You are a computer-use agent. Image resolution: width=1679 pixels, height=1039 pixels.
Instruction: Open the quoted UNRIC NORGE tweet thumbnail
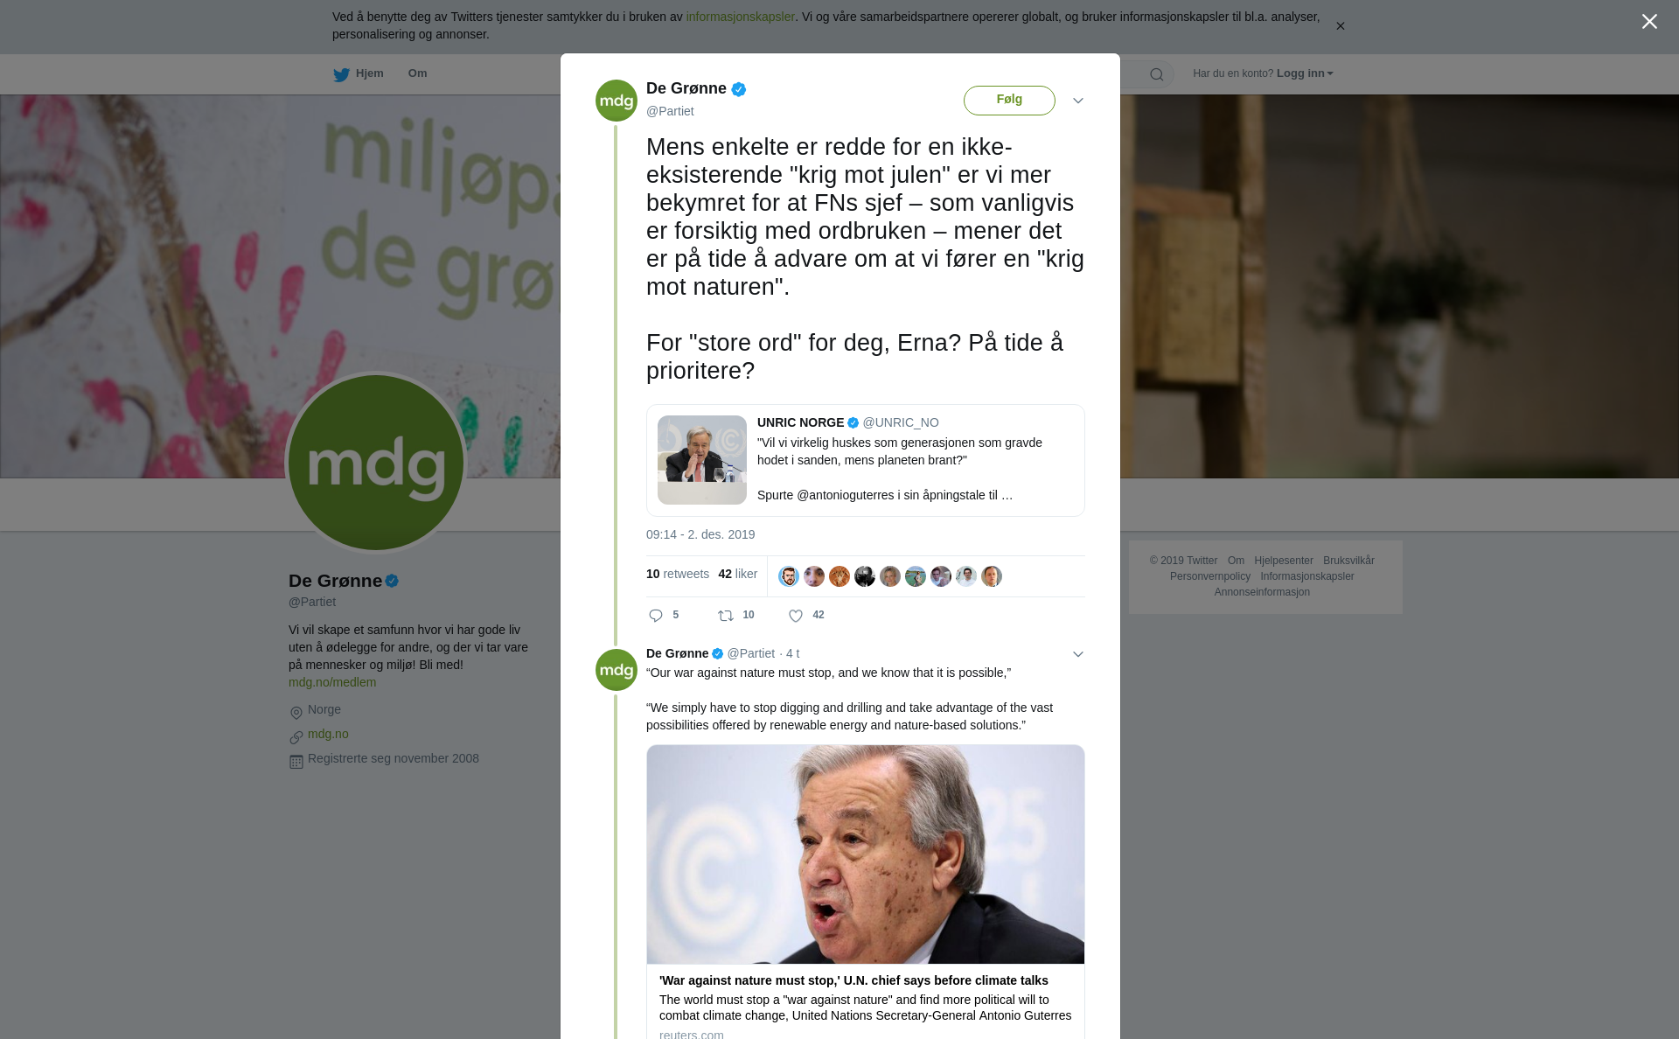point(702,460)
